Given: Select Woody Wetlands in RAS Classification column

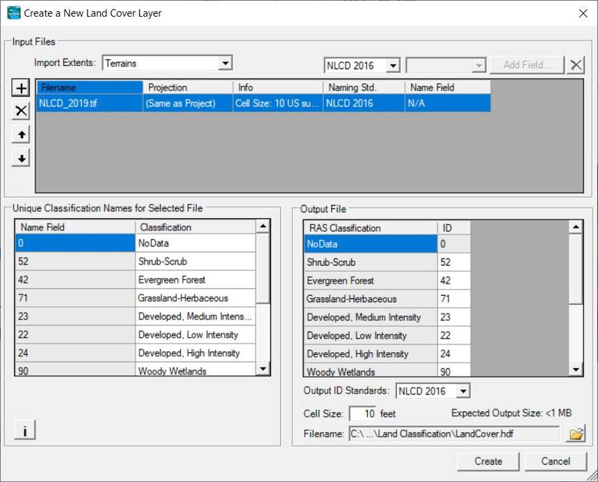Looking at the screenshot, I should (x=371, y=370).
